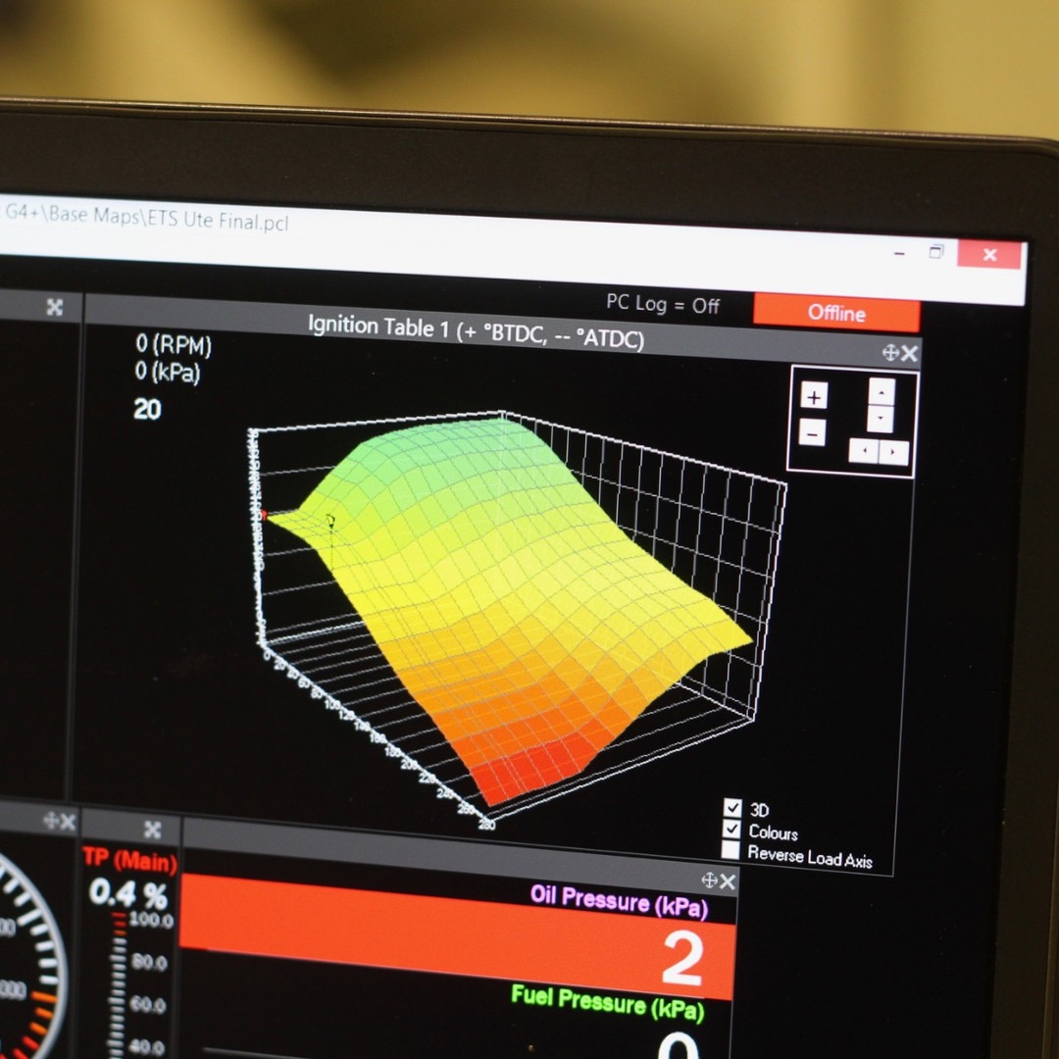
Task: Close the PCLink application window
Action: tap(990, 255)
